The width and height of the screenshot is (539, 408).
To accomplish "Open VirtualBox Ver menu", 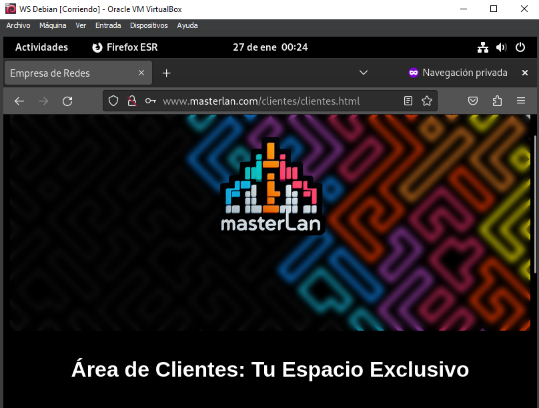I will pos(81,25).
